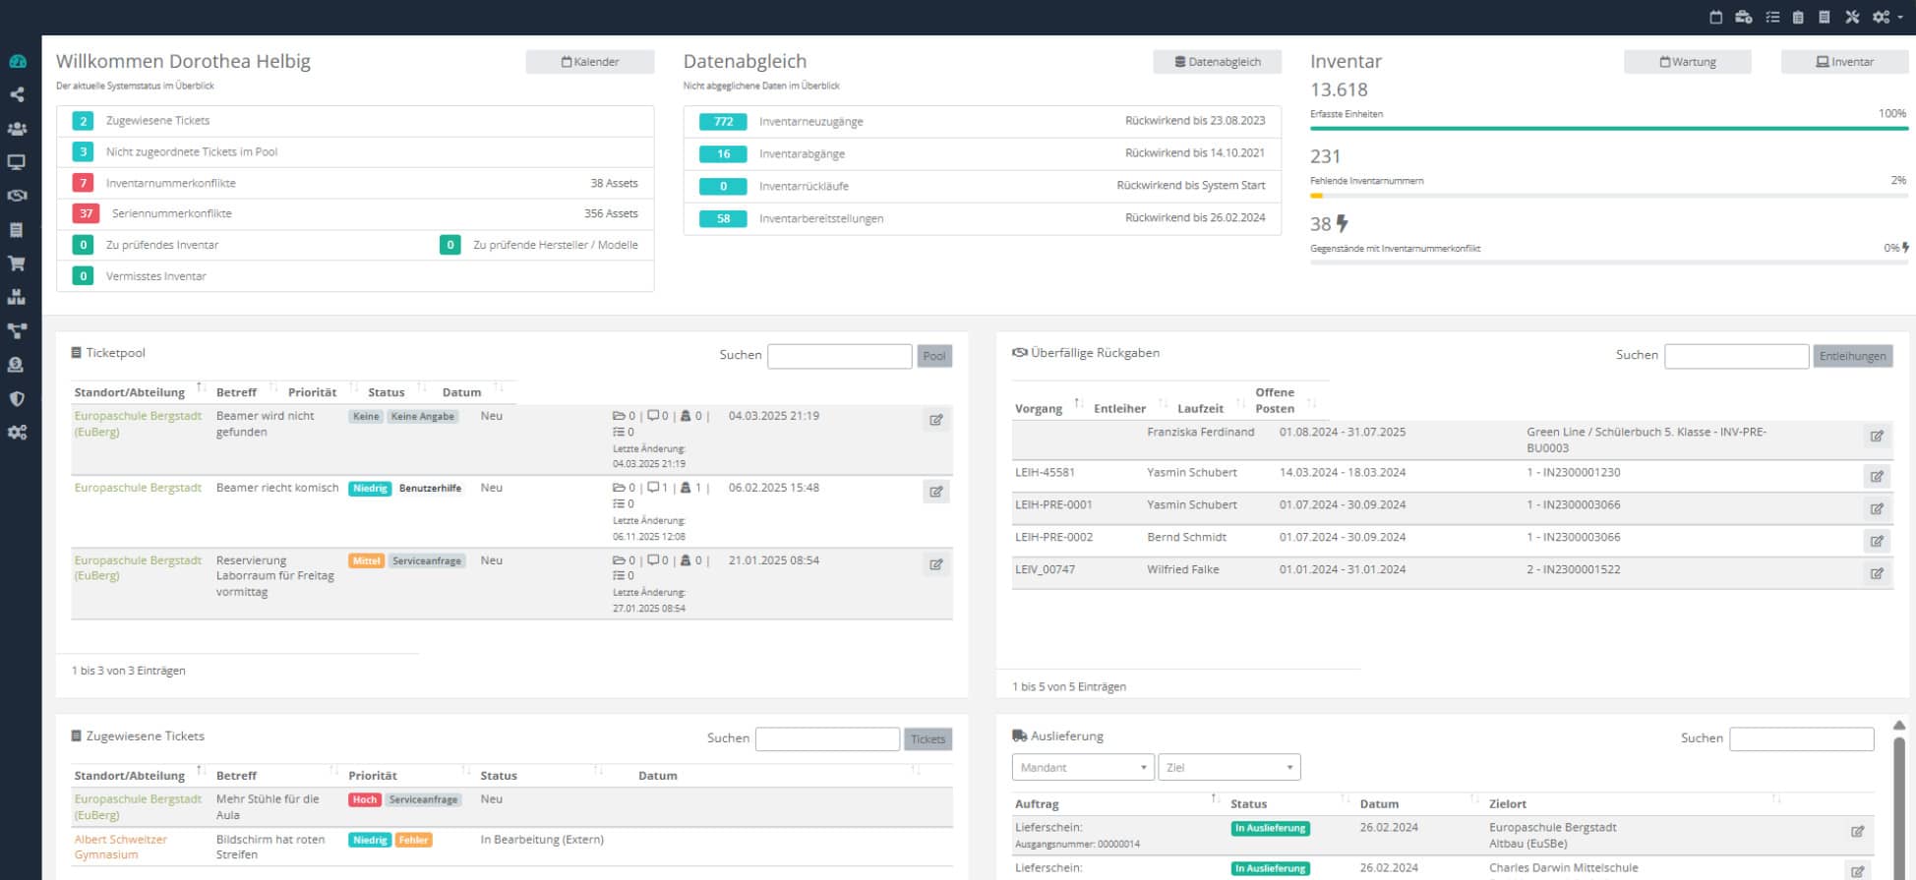Open the '2' Zugewiesene Tickets badge

83,121
